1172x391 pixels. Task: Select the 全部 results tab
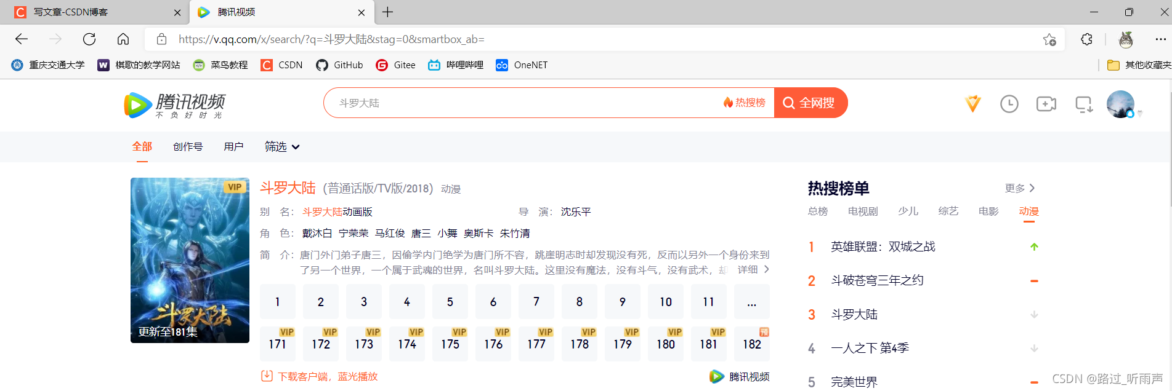point(142,146)
